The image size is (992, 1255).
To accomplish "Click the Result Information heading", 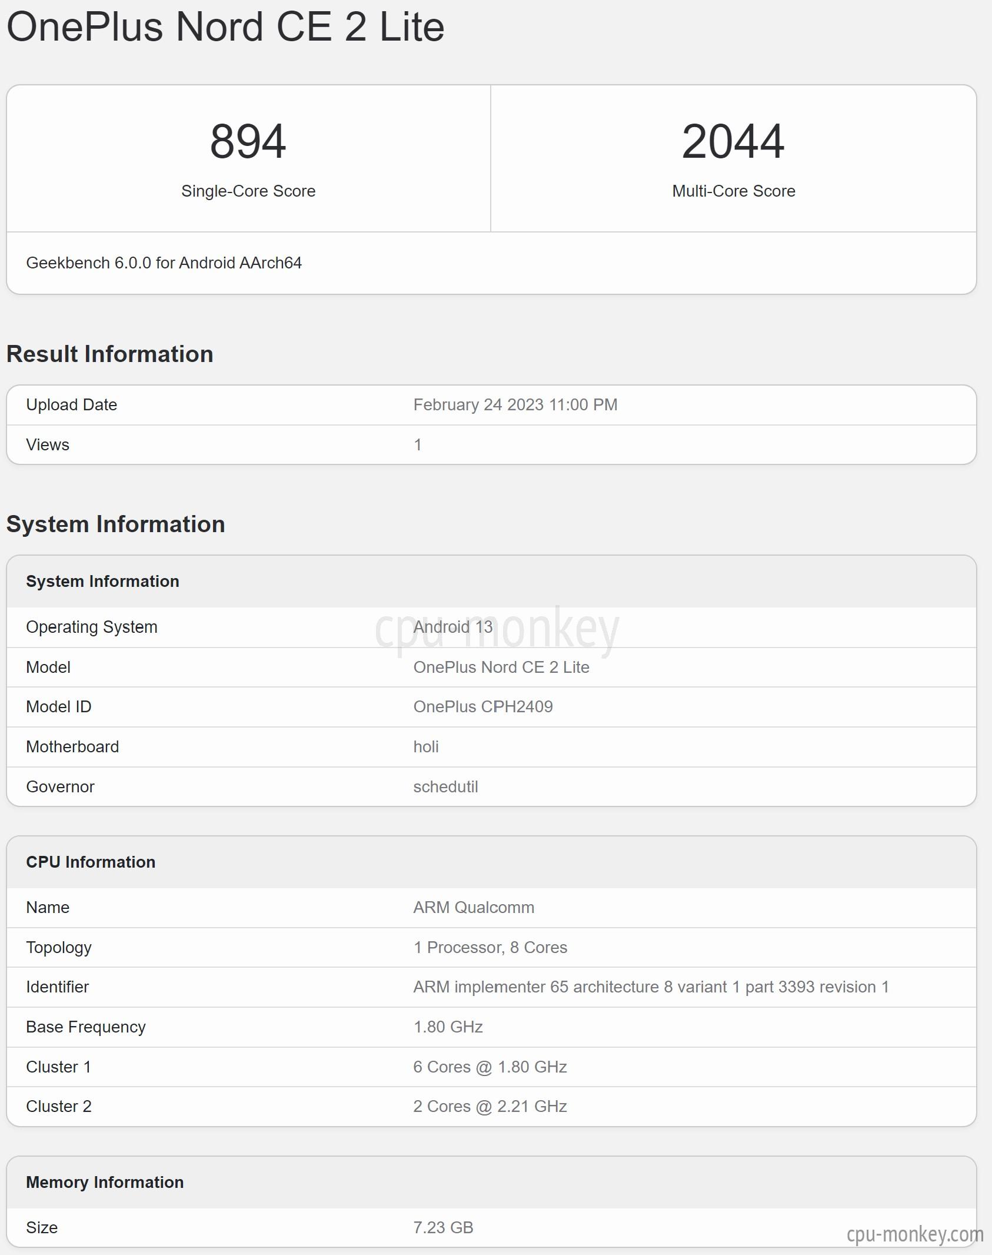I will 109,354.
